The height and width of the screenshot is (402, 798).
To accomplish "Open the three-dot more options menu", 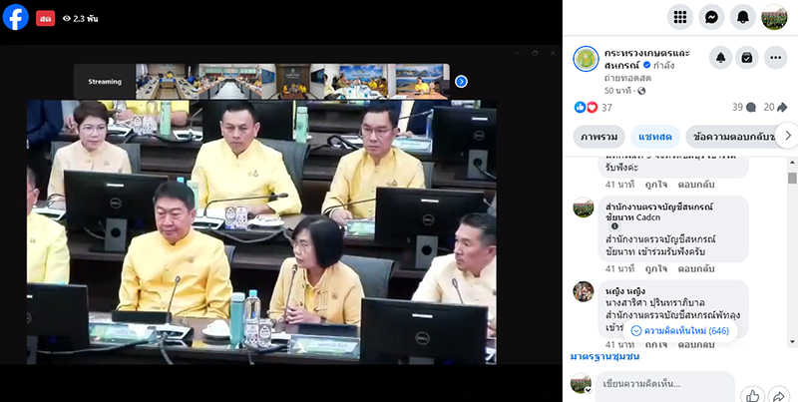I will 775,58.
